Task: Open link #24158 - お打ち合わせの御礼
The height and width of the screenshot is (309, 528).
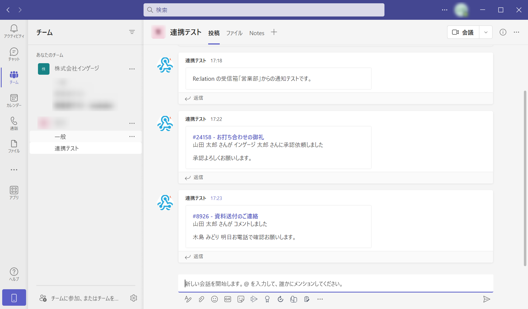Action: (228, 137)
